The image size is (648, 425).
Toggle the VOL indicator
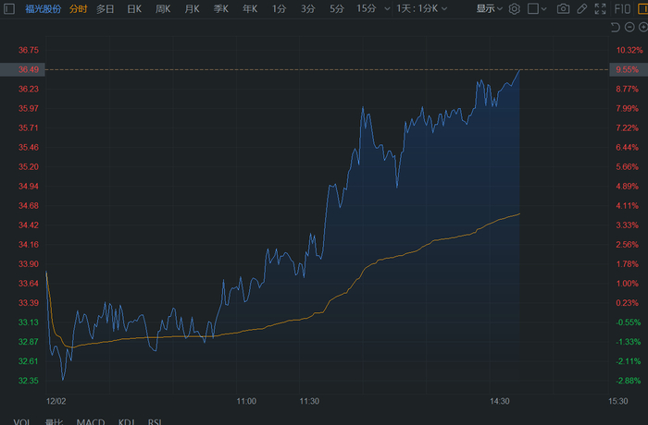click(22, 421)
